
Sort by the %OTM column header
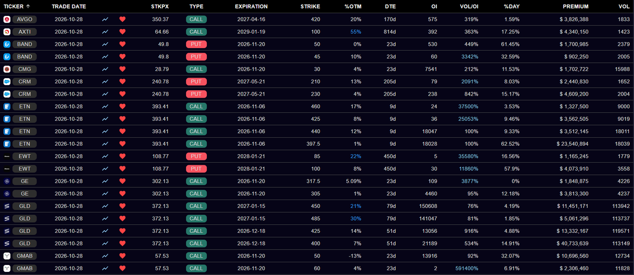(x=353, y=6)
